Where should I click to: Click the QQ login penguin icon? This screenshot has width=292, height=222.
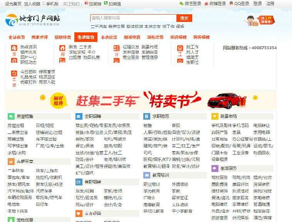click(x=231, y=3)
